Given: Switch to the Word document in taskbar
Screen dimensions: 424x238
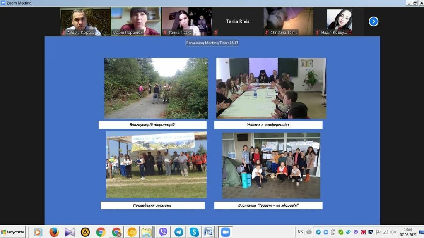Looking at the screenshot, I should (208, 232).
